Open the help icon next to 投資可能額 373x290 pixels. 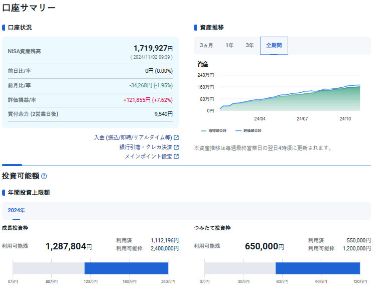pyautogui.click(x=44, y=176)
